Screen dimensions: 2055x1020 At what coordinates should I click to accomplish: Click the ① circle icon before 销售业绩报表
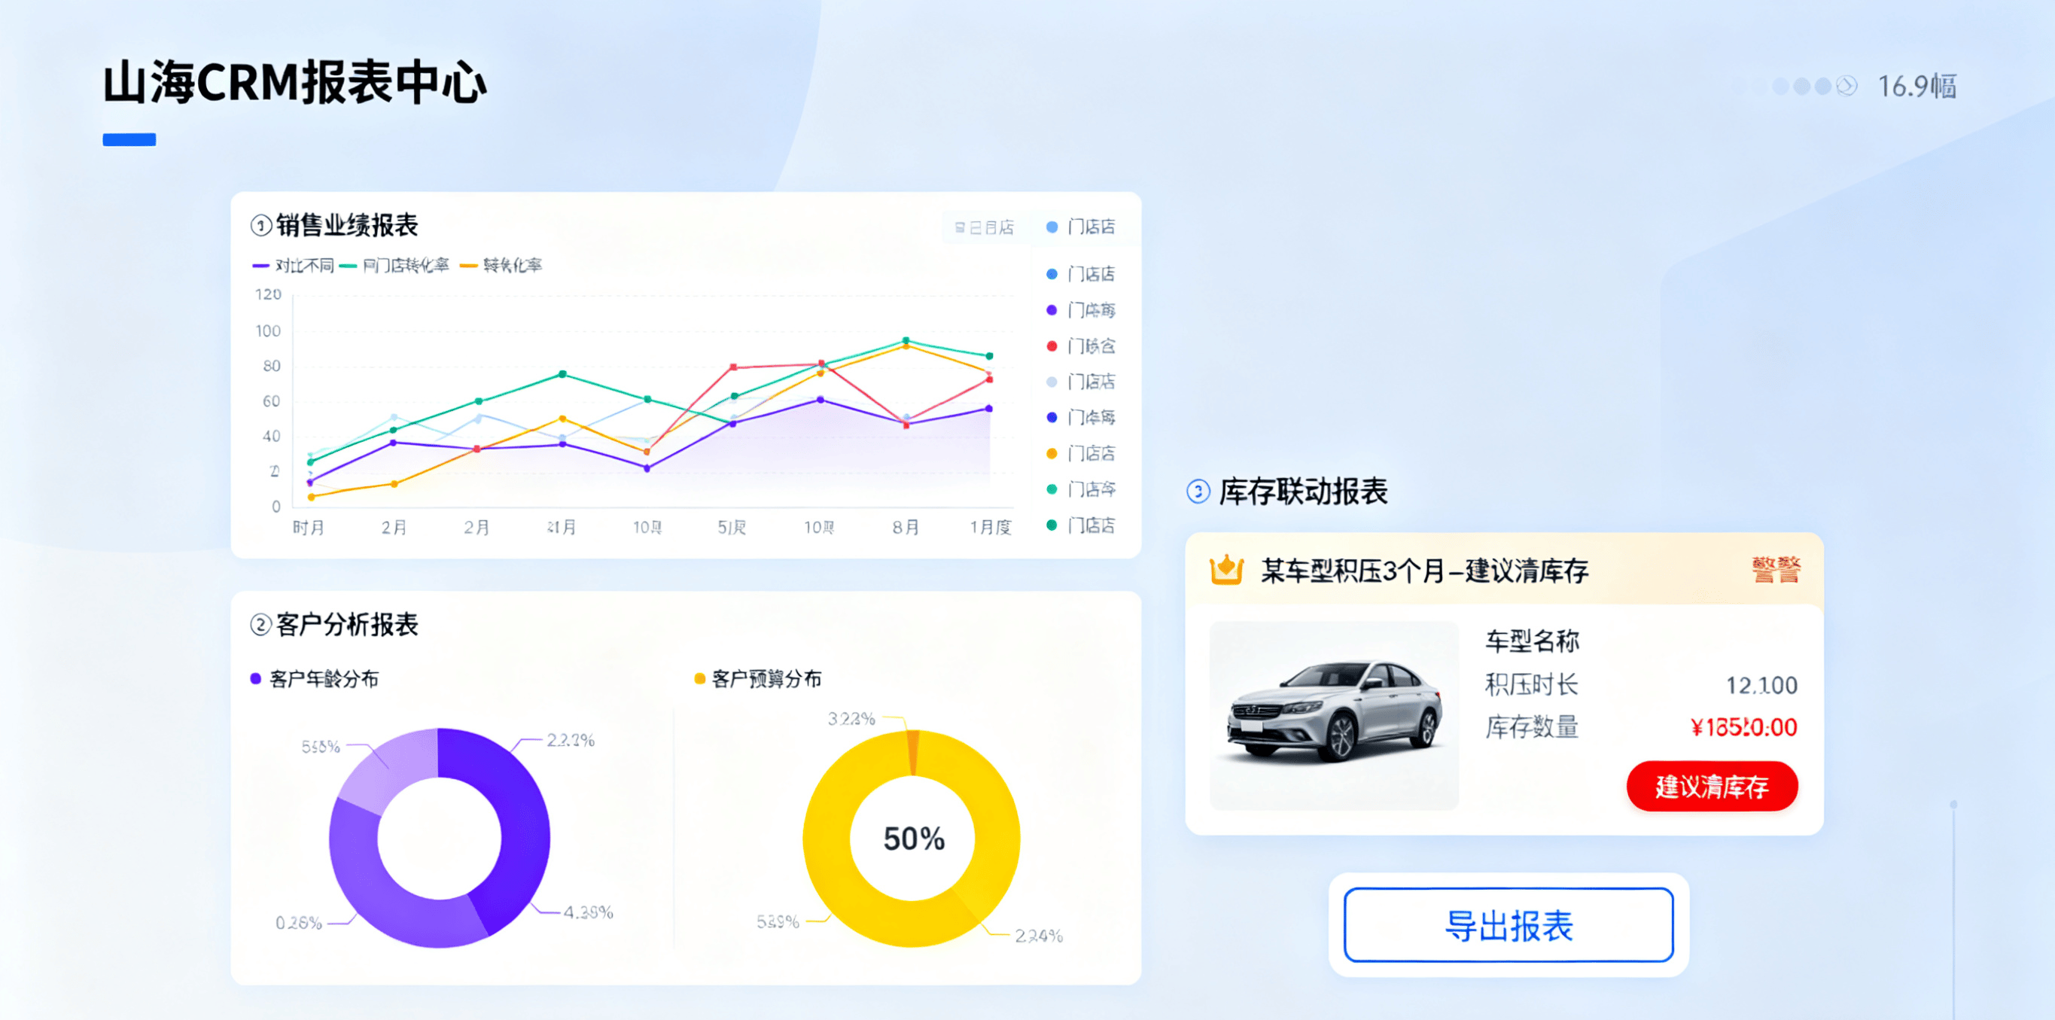point(260,226)
